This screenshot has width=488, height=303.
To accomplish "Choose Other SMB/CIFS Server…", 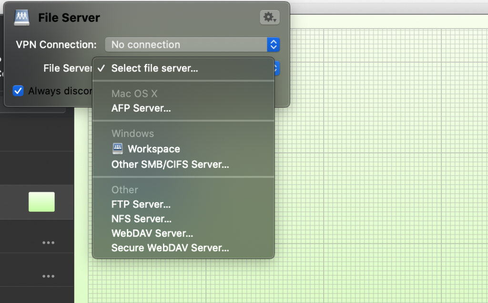I will [x=183, y=164].
